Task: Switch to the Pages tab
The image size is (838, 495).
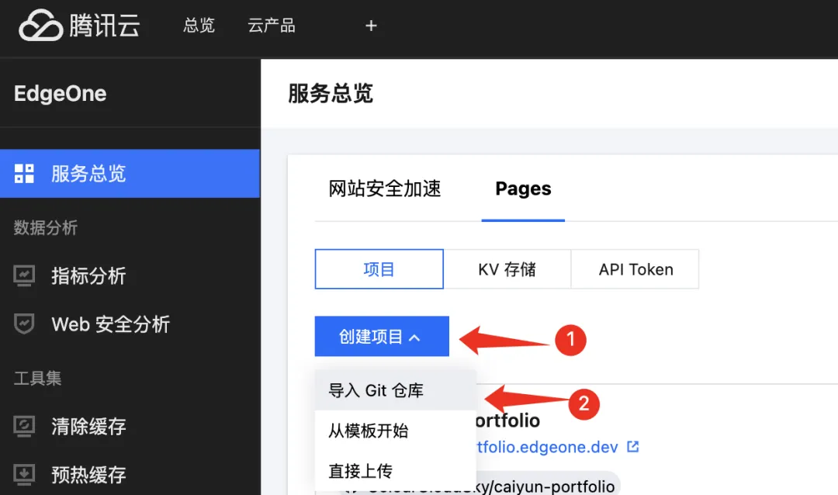Action: coord(523,189)
